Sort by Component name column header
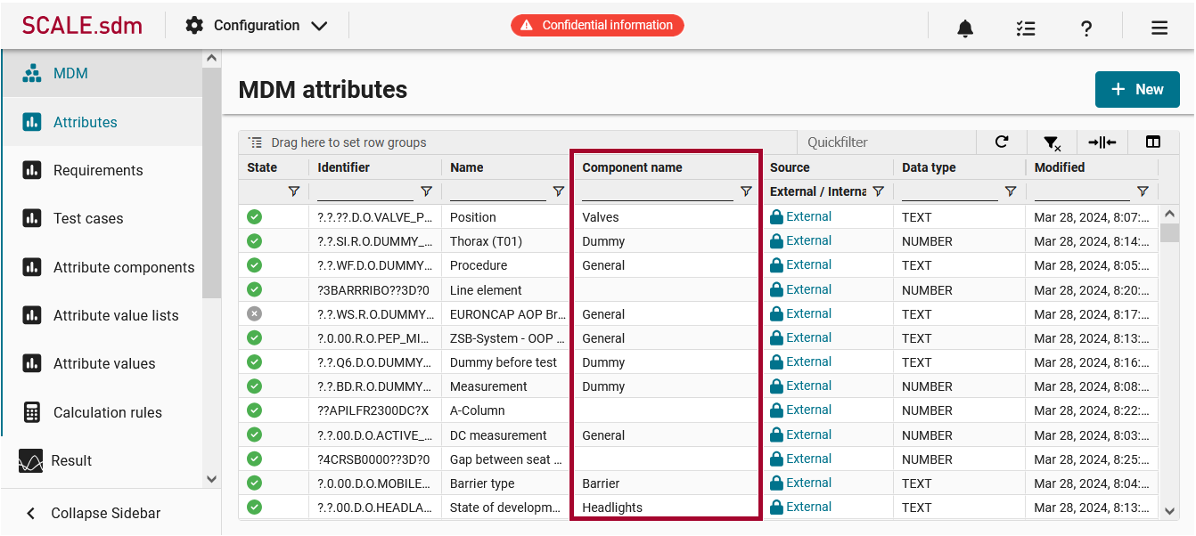This screenshot has width=1196, height=536. (632, 167)
